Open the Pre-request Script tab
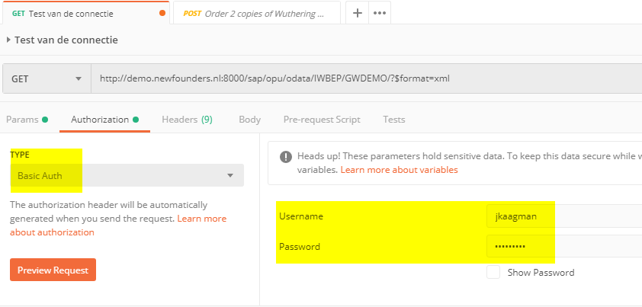Viewport: 642px width, 307px height. (322, 120)
